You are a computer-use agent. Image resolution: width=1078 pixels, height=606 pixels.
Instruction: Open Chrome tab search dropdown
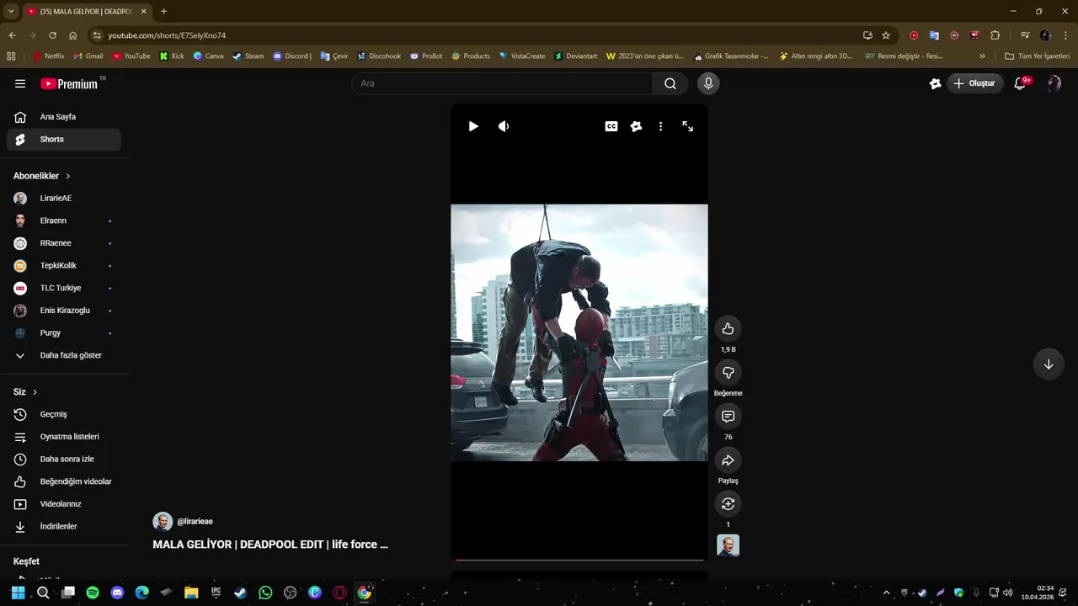pyautogui.click(x=11, y=11)
